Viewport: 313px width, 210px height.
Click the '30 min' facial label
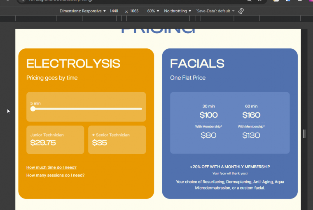click(209, 106)
